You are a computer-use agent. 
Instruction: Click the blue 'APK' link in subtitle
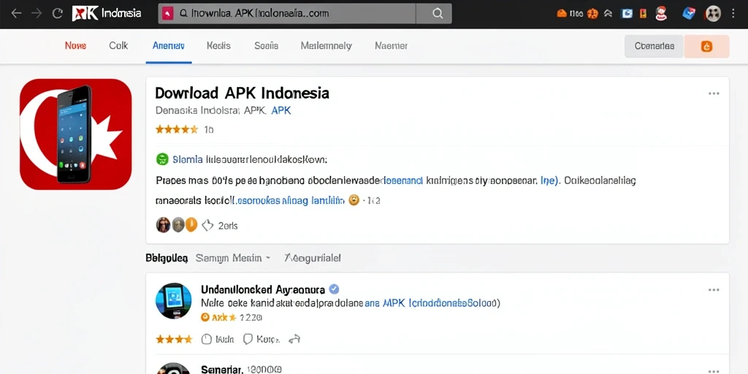tap(281, 111)
